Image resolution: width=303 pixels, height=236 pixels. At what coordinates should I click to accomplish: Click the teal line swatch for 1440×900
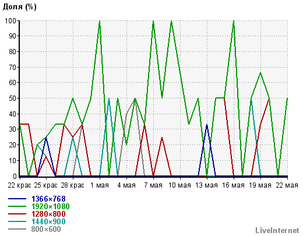click(x=17, y=221)
